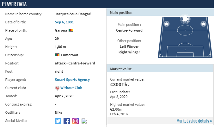Select the Left Winger marker on the pitch
The width and height of the screenshot is (214, 127).
pyautogui.click(x=167, y=24)
